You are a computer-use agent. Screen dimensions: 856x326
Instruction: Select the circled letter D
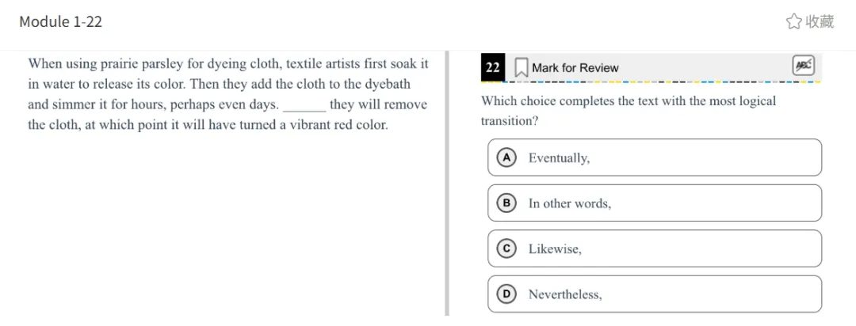[x=506, y=294]
